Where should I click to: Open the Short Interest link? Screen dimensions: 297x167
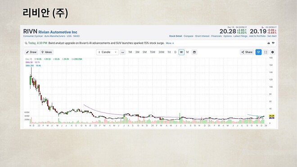(x=202, y=36)
